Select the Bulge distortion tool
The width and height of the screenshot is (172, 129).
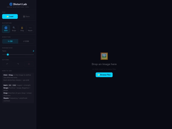pyautogui.click(x=14, y=29)
